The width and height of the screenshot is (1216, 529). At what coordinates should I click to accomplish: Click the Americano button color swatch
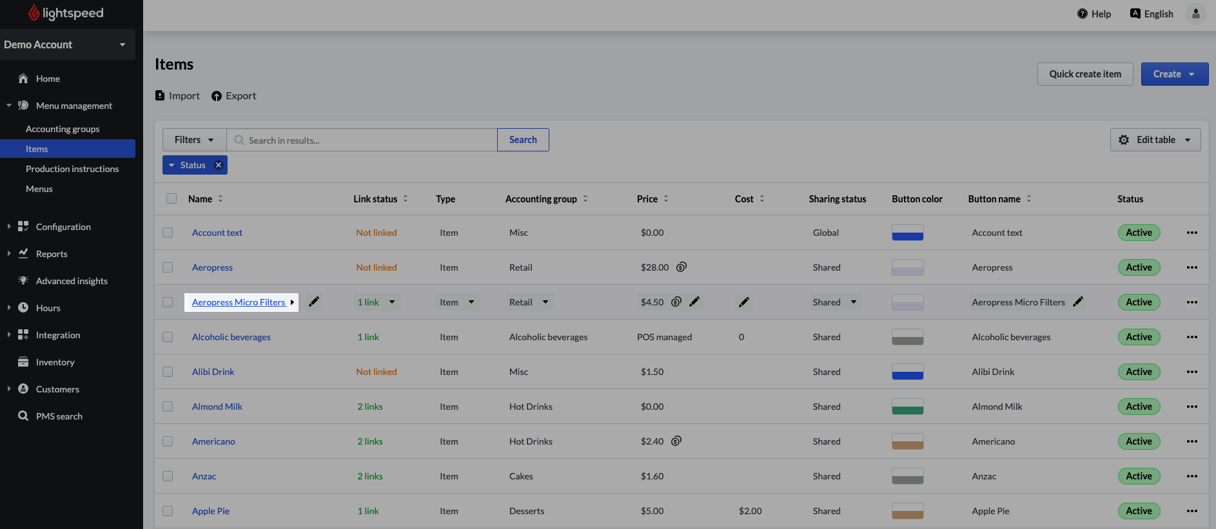[907, 441]
